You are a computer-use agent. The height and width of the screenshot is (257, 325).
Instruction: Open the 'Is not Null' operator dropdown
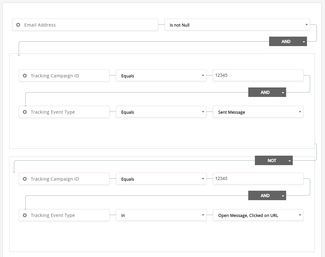pos(237,25)
